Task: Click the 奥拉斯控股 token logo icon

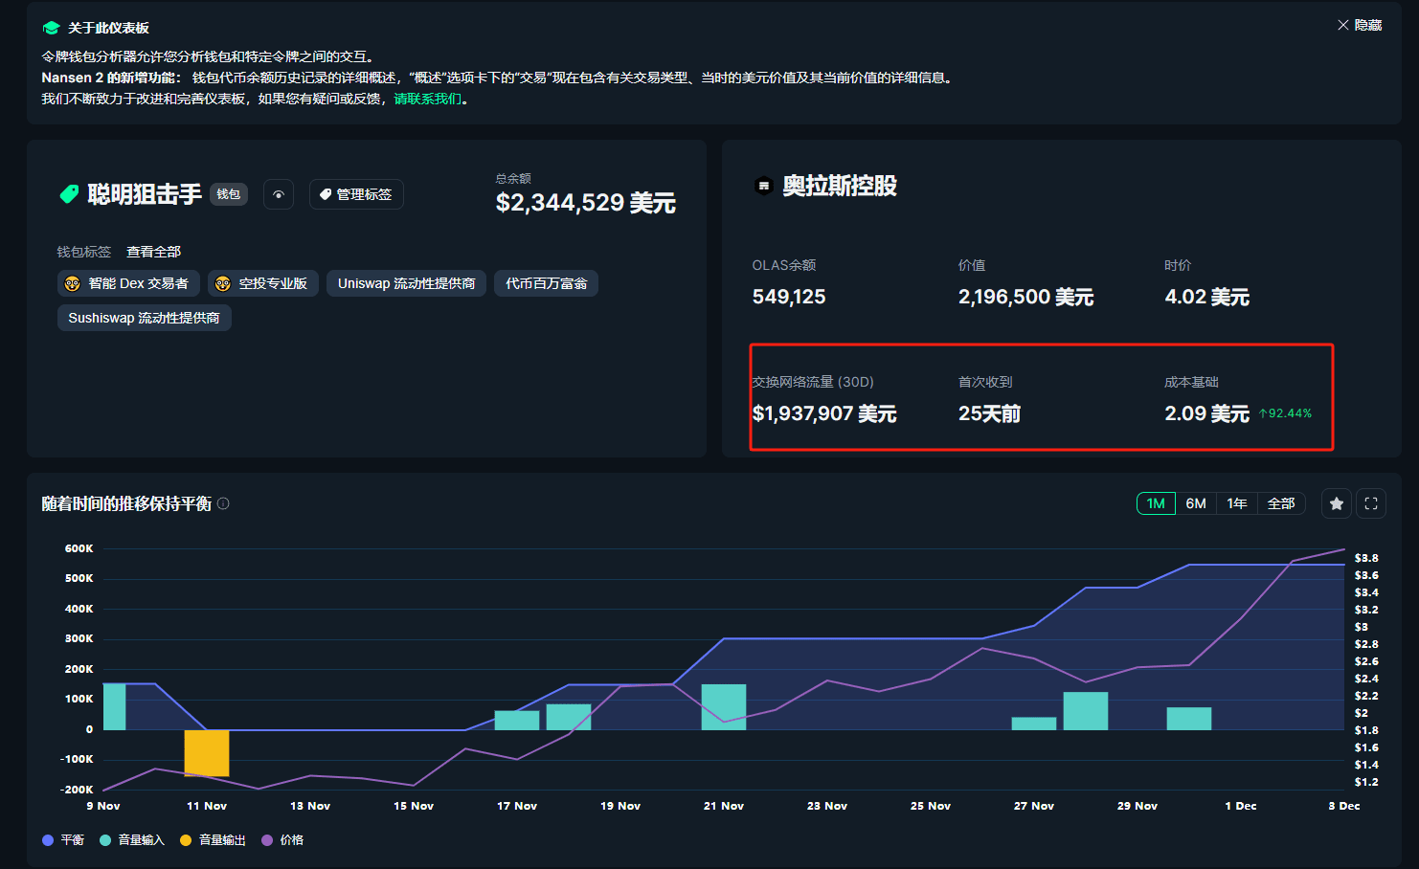Action: 763,186
